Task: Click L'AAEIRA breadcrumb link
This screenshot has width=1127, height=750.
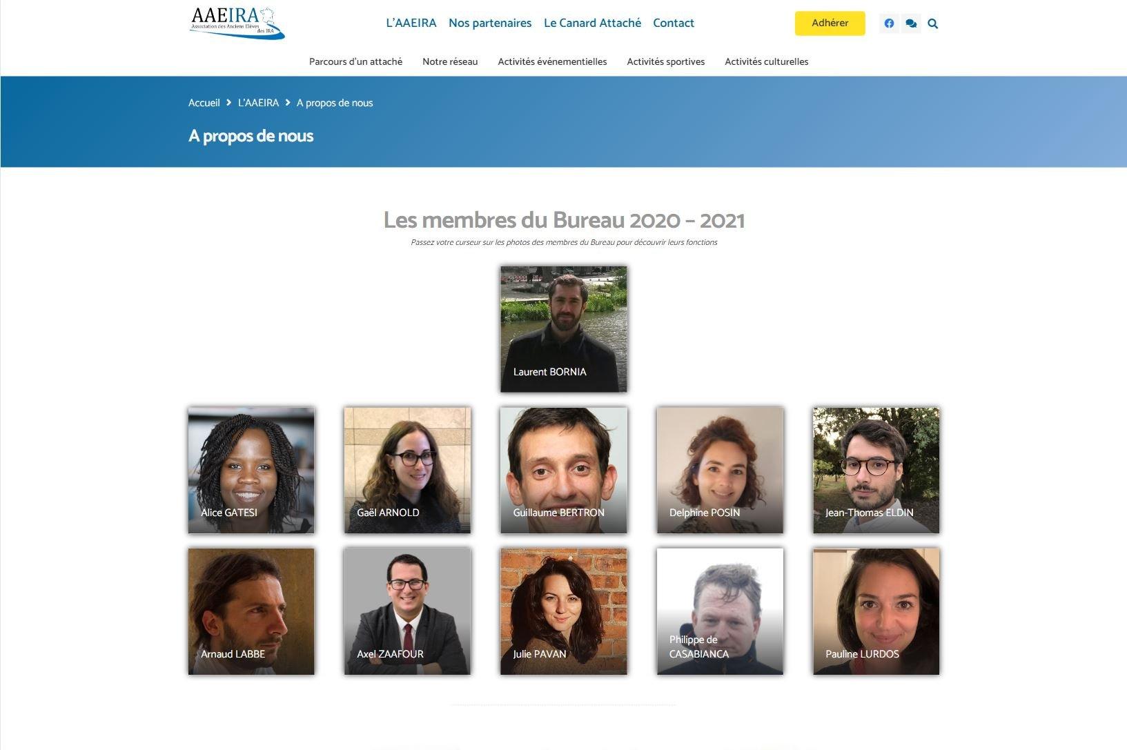Action: click(x=258, y=103)
